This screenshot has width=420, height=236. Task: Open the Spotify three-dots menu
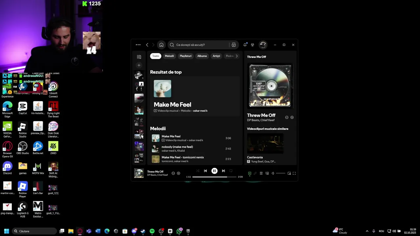pyautogui.click(x=138, y=45)
